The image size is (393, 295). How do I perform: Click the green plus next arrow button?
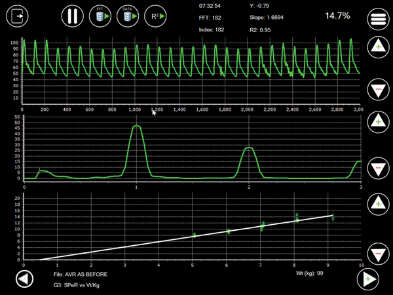coord(368,279)
